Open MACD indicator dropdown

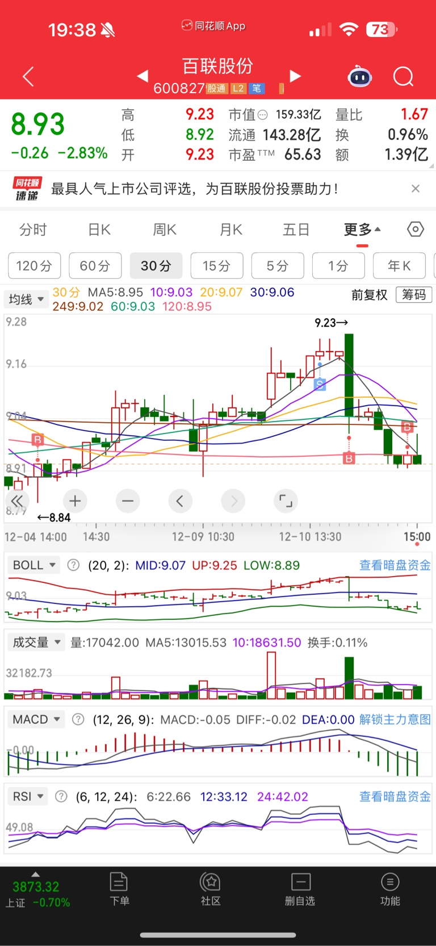tap(36, 719)
